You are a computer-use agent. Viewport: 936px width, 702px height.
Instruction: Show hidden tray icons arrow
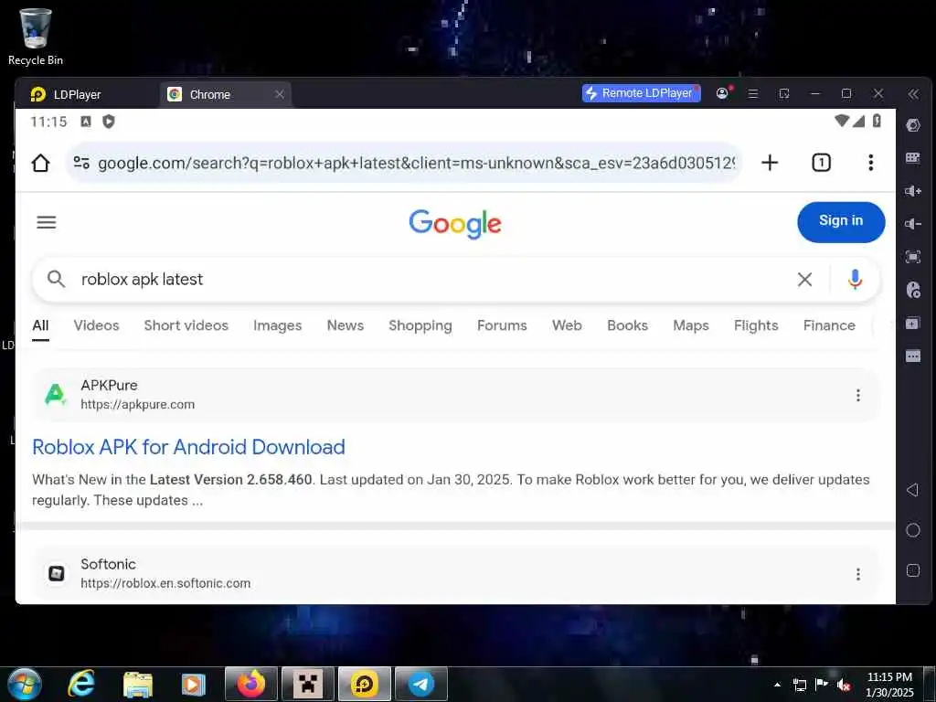click(777, 685)
